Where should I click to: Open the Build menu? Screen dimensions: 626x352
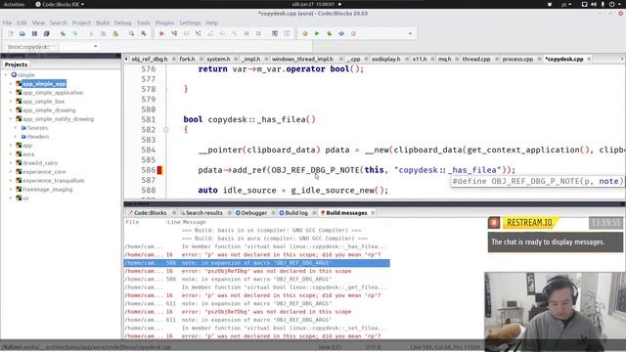tap(103, 22)
